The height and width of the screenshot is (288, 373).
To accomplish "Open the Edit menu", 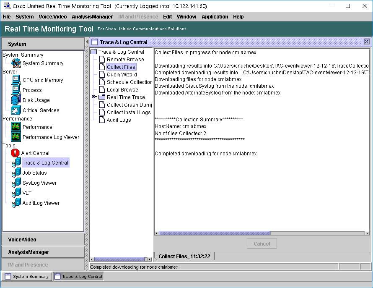I will pos(168,17).
